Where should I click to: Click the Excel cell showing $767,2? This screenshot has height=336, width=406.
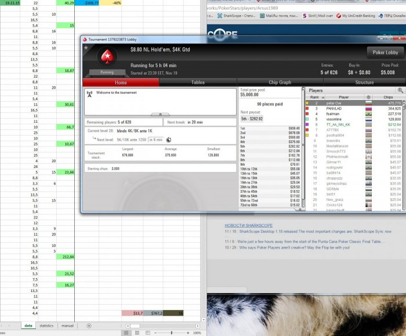[153, 313]
